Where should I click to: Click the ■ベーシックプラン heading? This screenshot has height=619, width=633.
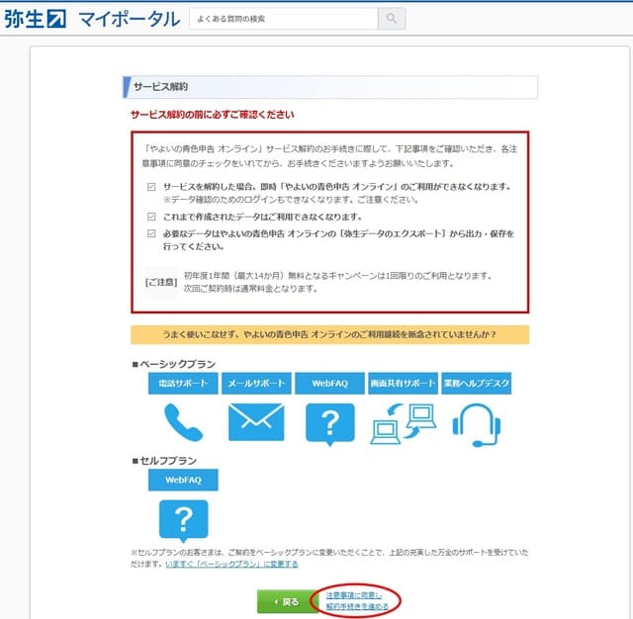point(174,364)
